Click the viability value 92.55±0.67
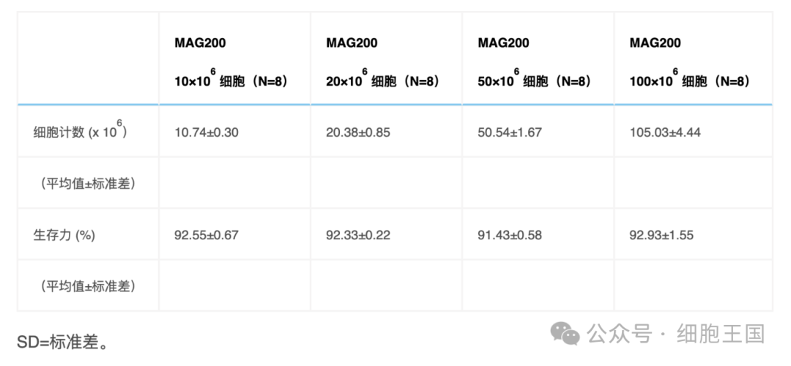This screenshot has width=791, height=366. (x=207, y=236)
